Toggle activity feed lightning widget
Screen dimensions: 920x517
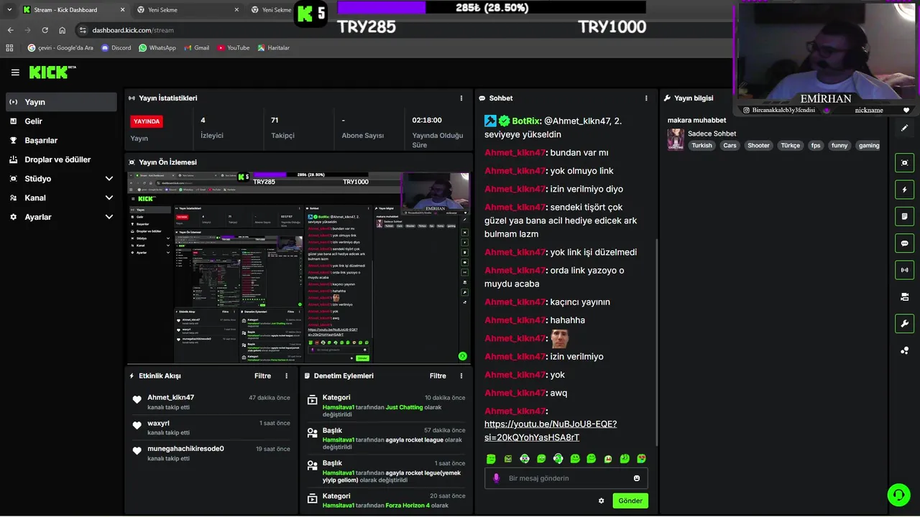[x=905, y=190]
